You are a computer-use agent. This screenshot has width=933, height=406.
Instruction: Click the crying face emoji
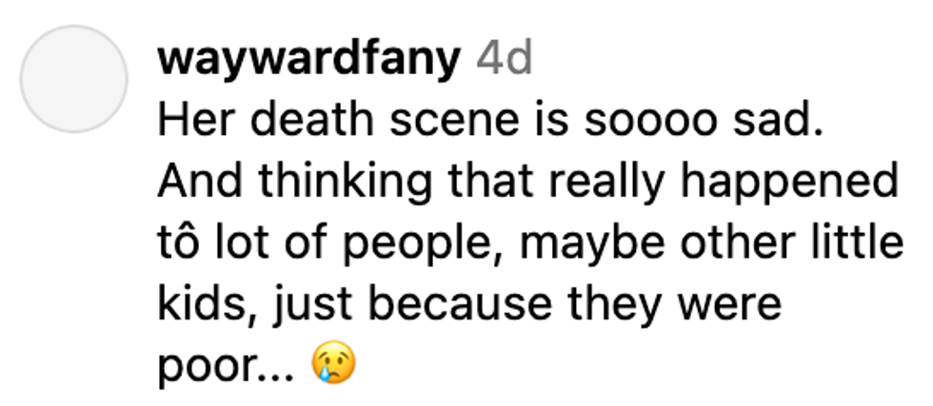click(334, 362)
